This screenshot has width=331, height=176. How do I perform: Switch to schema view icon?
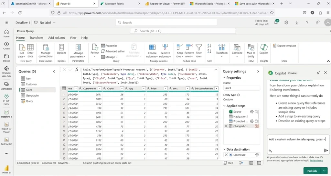tap(259, 163)
